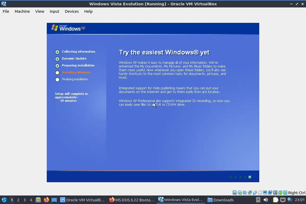Click the show desktop icon in panel

[54, 200]
